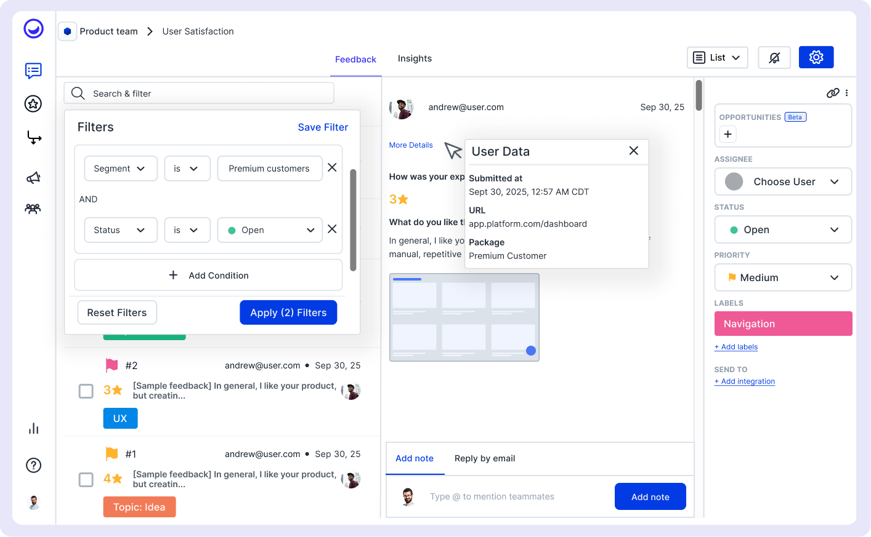
Task: Open the List view switcher dropdown
Action: coord(717,57)
